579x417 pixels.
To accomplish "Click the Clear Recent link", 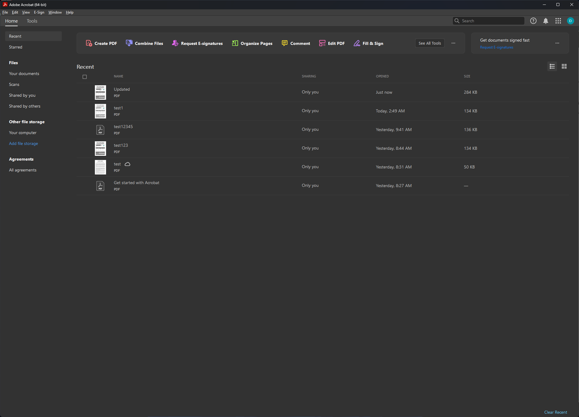I will point(555,412).
